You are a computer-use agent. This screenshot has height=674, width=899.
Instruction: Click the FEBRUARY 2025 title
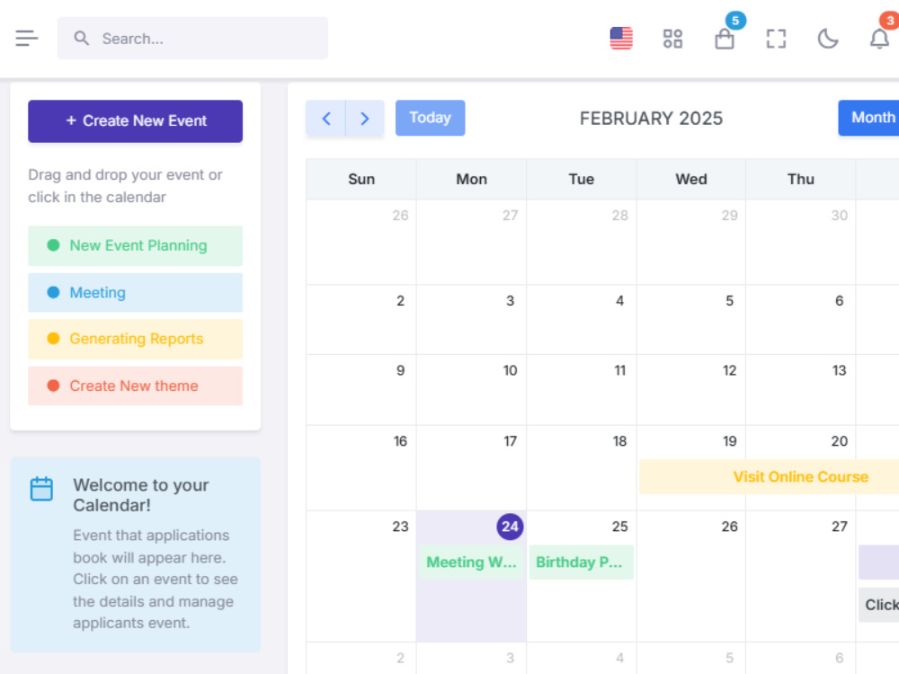coord(651,118)
